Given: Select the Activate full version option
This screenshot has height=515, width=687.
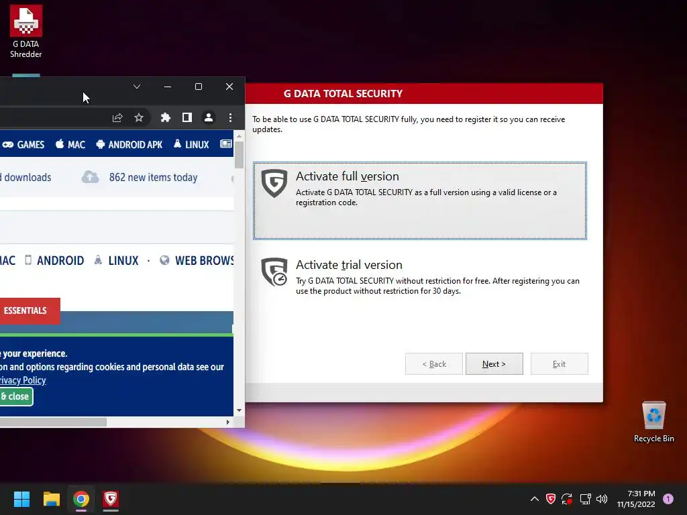Looking at the screenshot, I should pyautogui.click(x=420, y=201).
